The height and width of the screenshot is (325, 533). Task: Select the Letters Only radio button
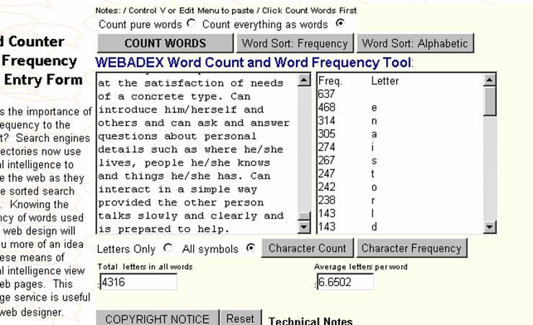coord(168,248)
